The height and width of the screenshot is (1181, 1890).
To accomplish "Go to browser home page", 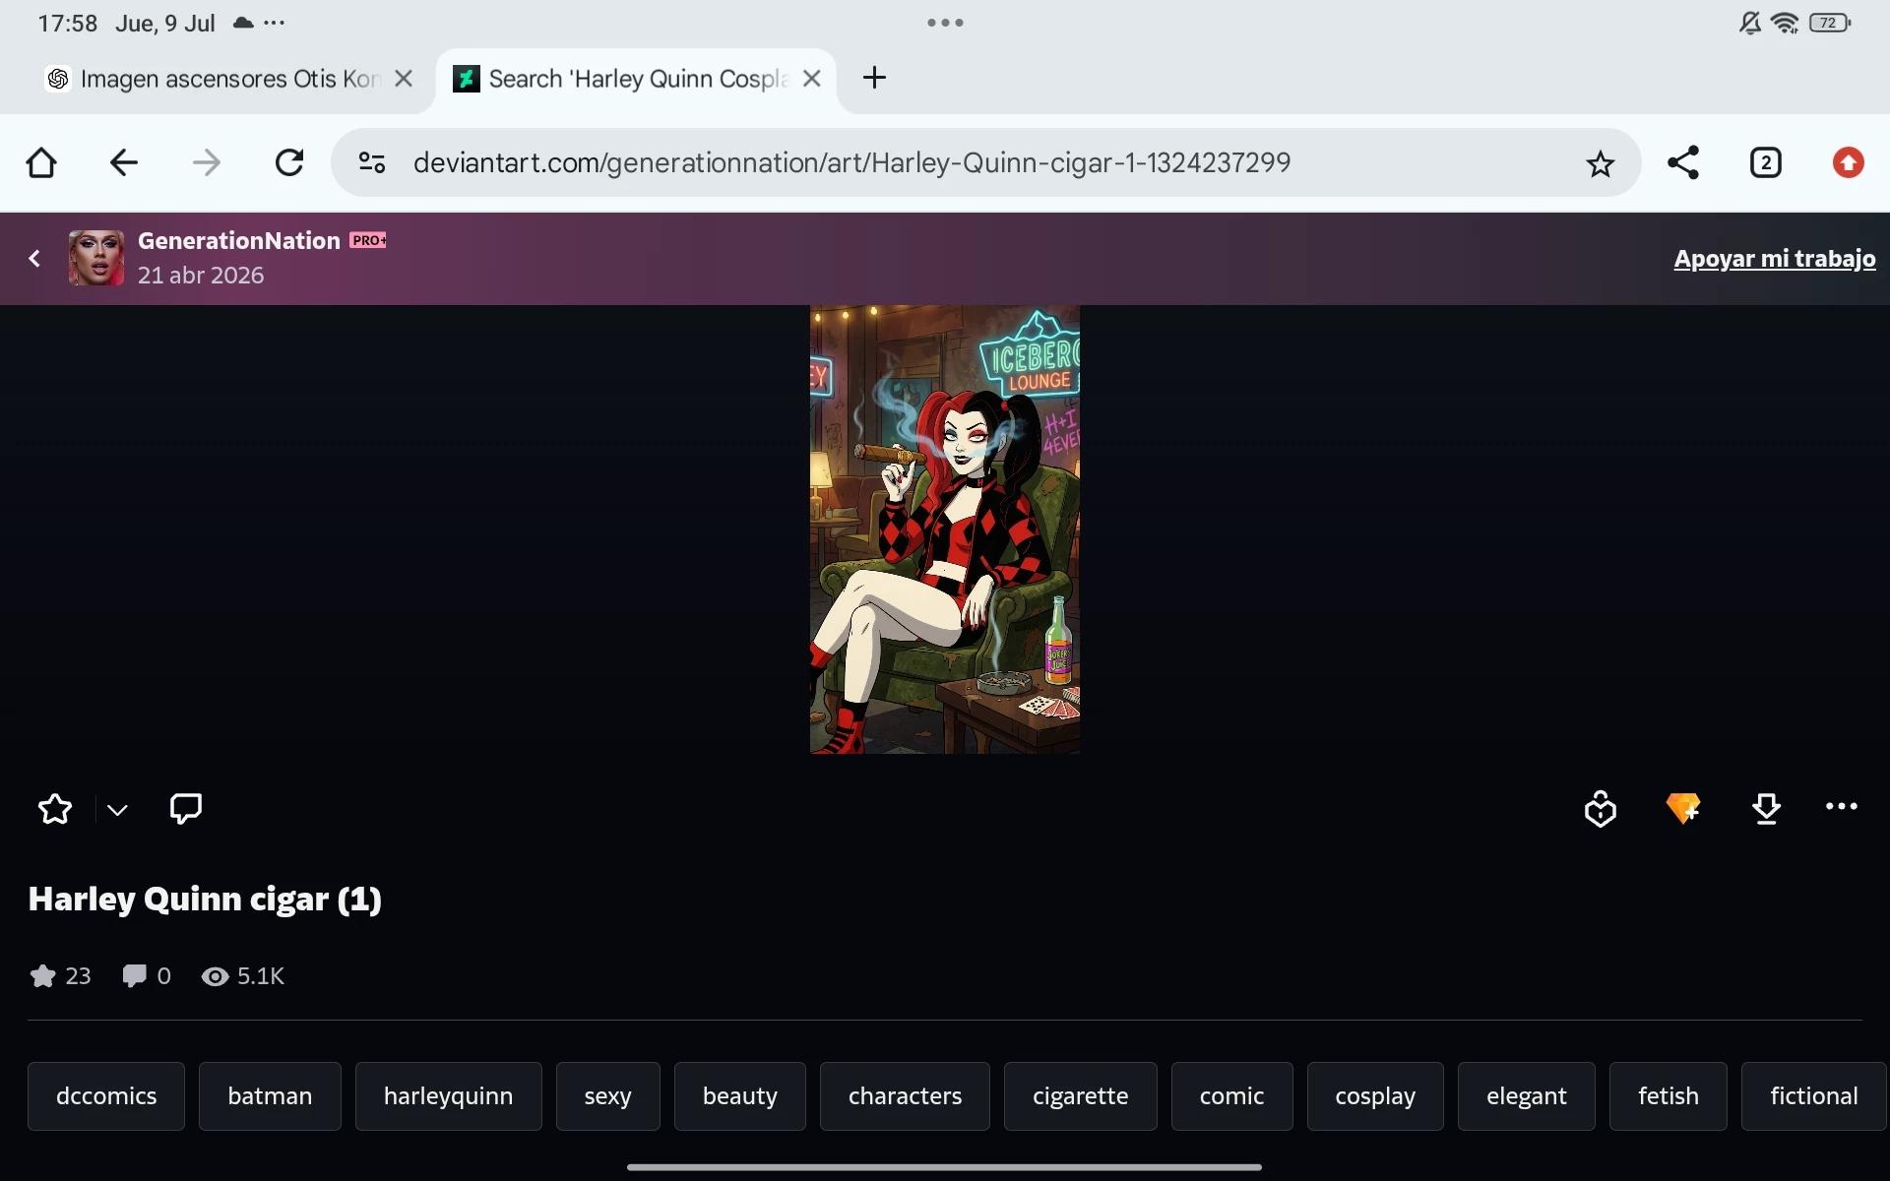I will pyautogui.click(x=41, y=162).
